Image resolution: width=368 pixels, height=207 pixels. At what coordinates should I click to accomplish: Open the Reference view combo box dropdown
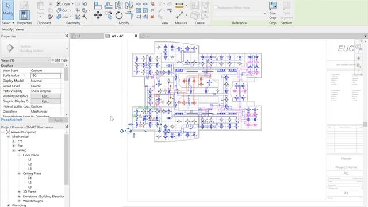click(x=264, y=14)
